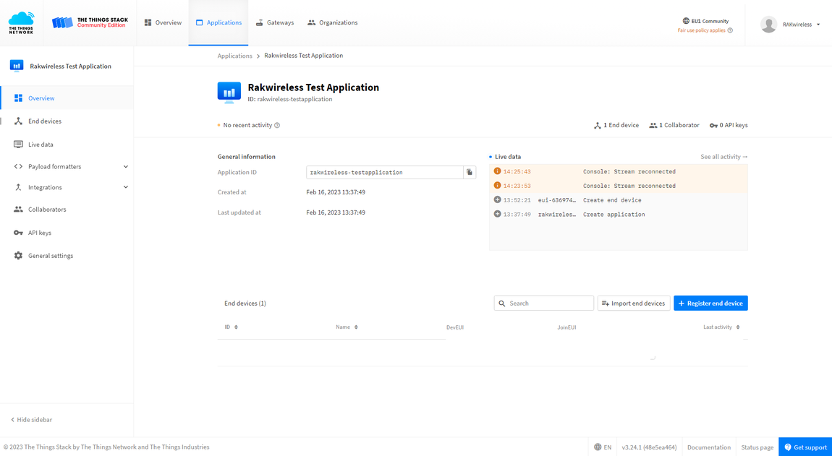
Task: Click the Overview grid icon in sidebar
Action: pos(18,98)
